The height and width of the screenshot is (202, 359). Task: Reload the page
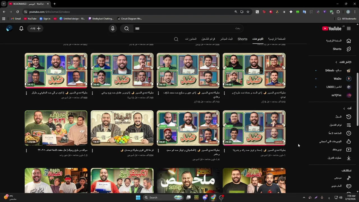[17, 12]
